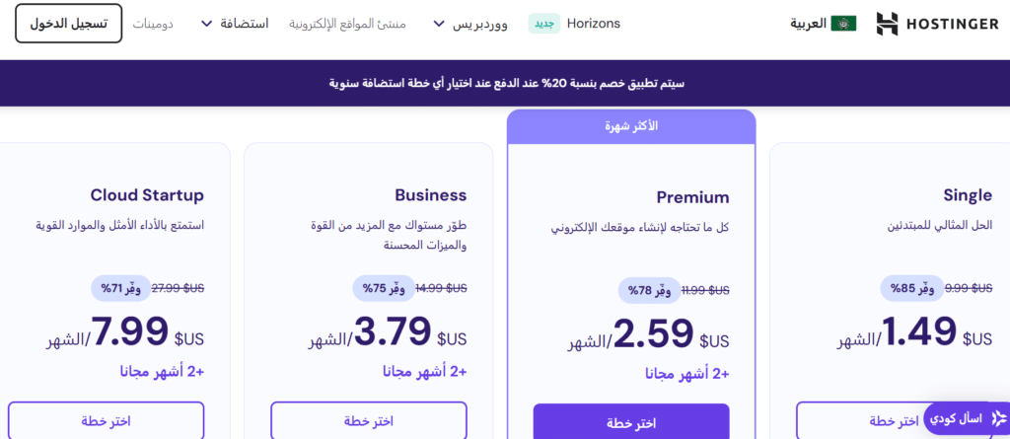The image size is (1010, 439).
Task: Choose the Premium plan button
Action: [x=631, y=422]
